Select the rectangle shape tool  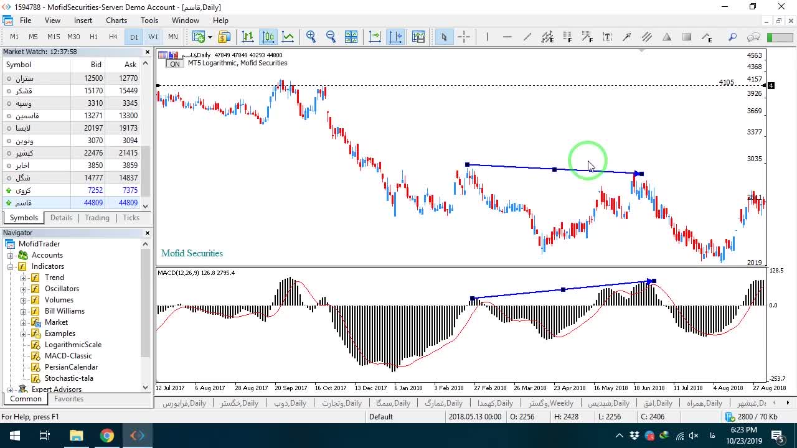(x=687, y=37)
